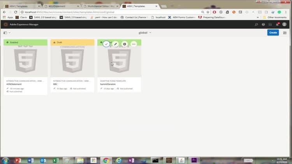Click the Windows Start button

point(5,160)
